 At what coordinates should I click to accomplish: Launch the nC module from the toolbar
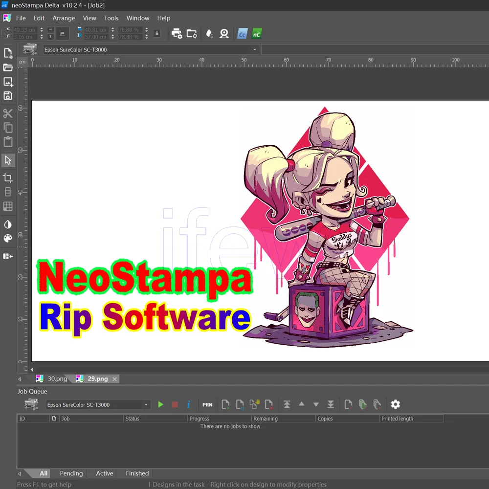pyautogui.click(x=256, y=33)
